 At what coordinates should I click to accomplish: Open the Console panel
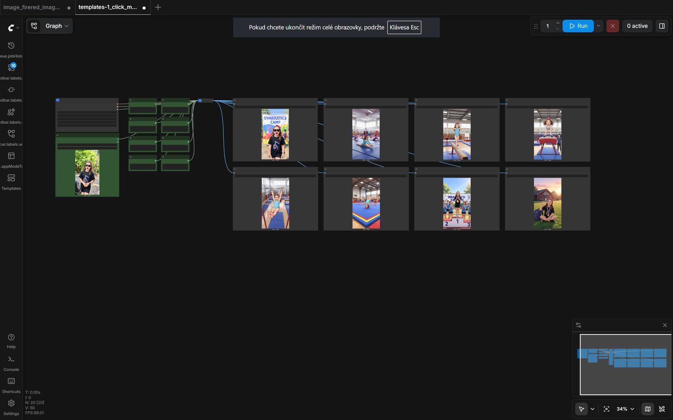pyautogui.click(x=11, y=360)
